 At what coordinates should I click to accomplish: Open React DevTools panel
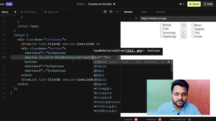[x=178, y=120]
